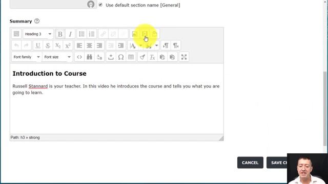Click the insert Moodle media icon

[145, 34]
